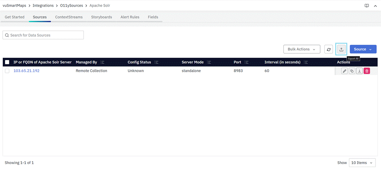
Task: Edit the 103.65.21.192 source with pencil icon
Action: (344, 71)
